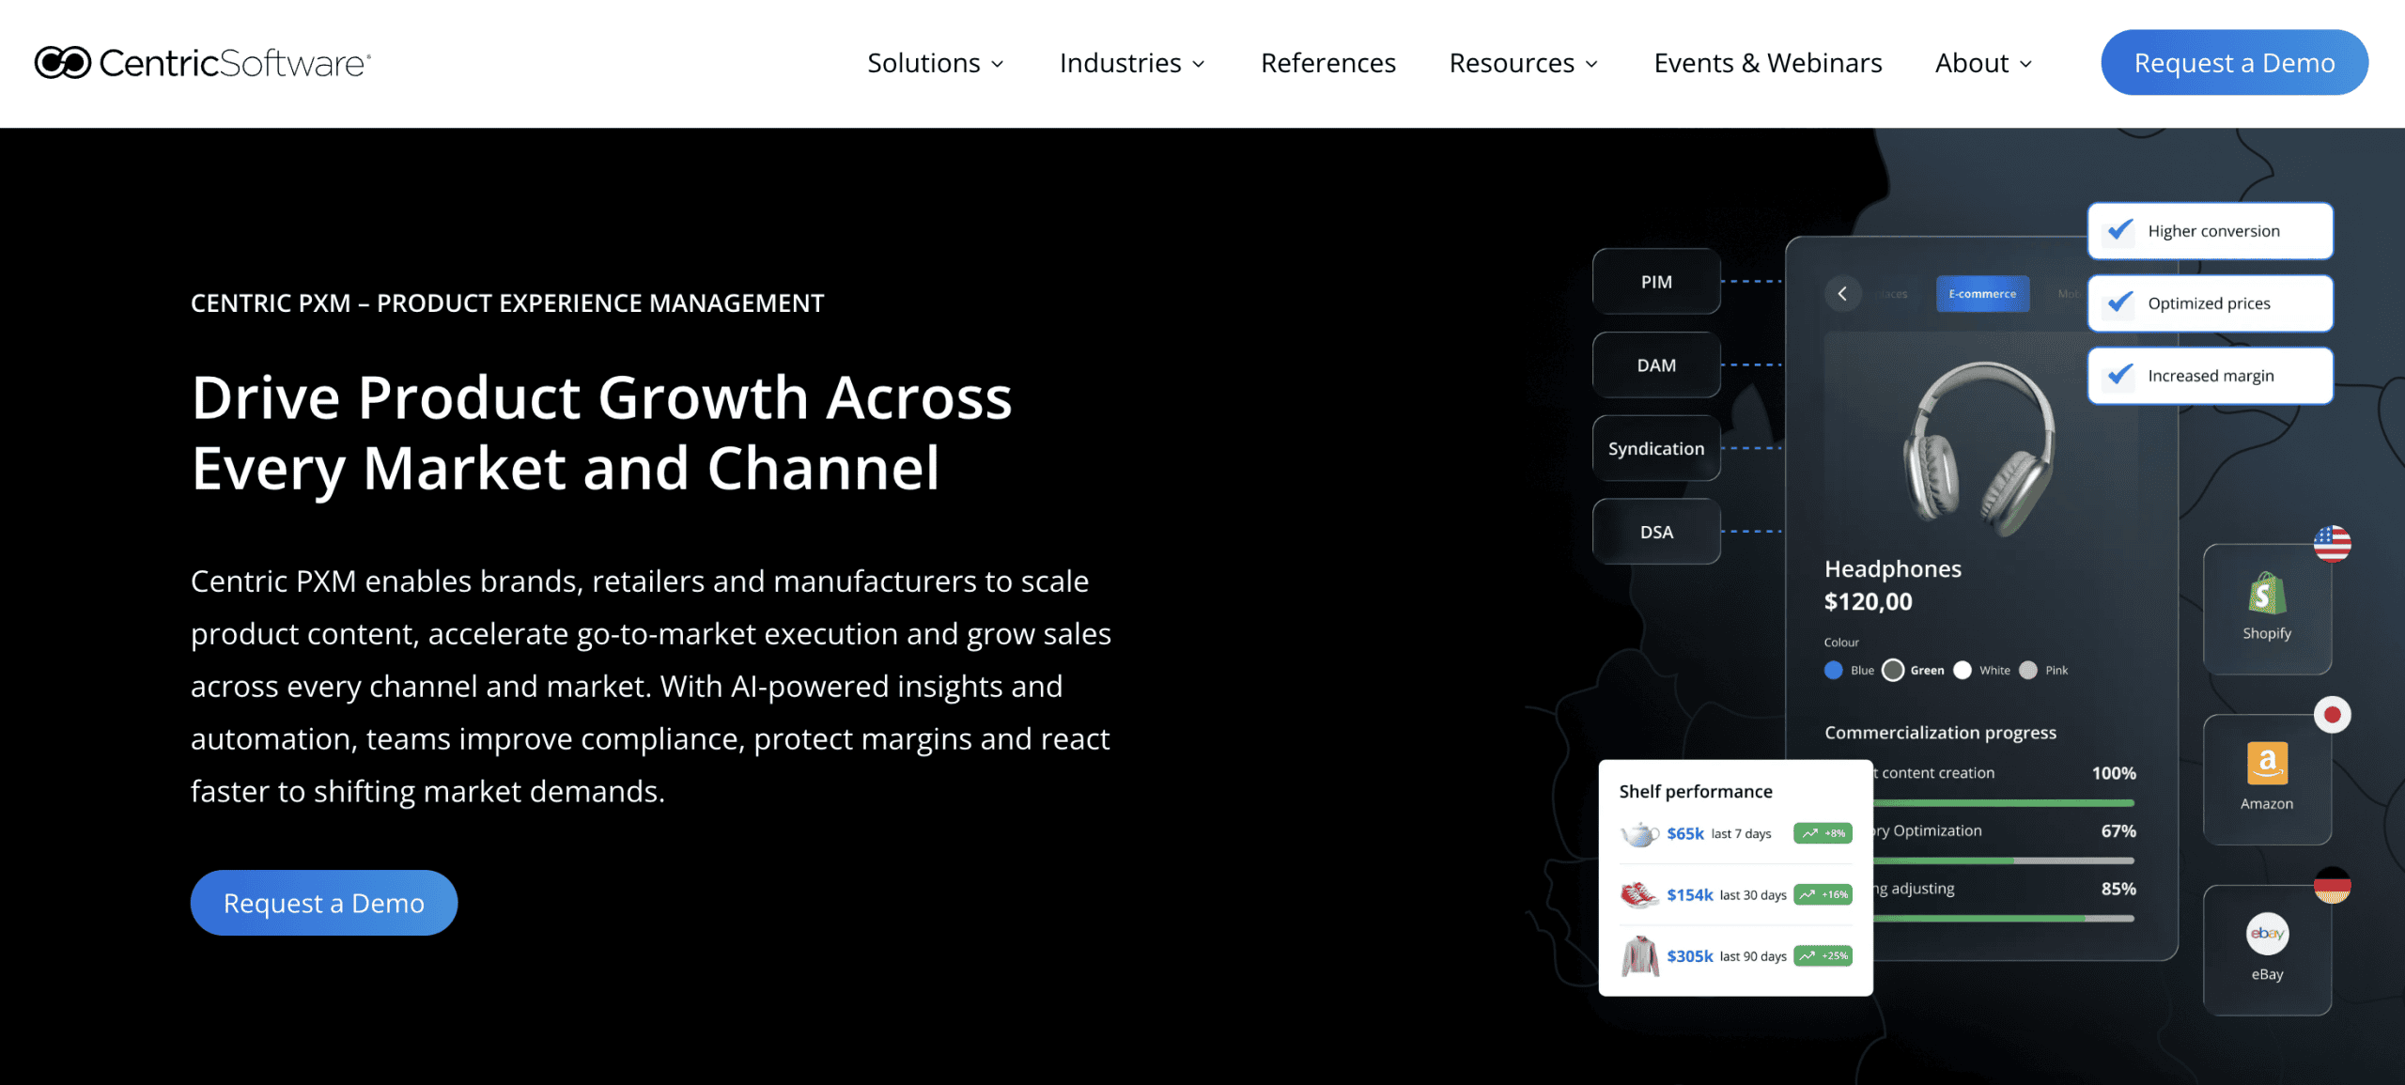Screen dimensions: 2405x1085
Task: Click the US flag icon
Action: click(x=2332, y=544)
